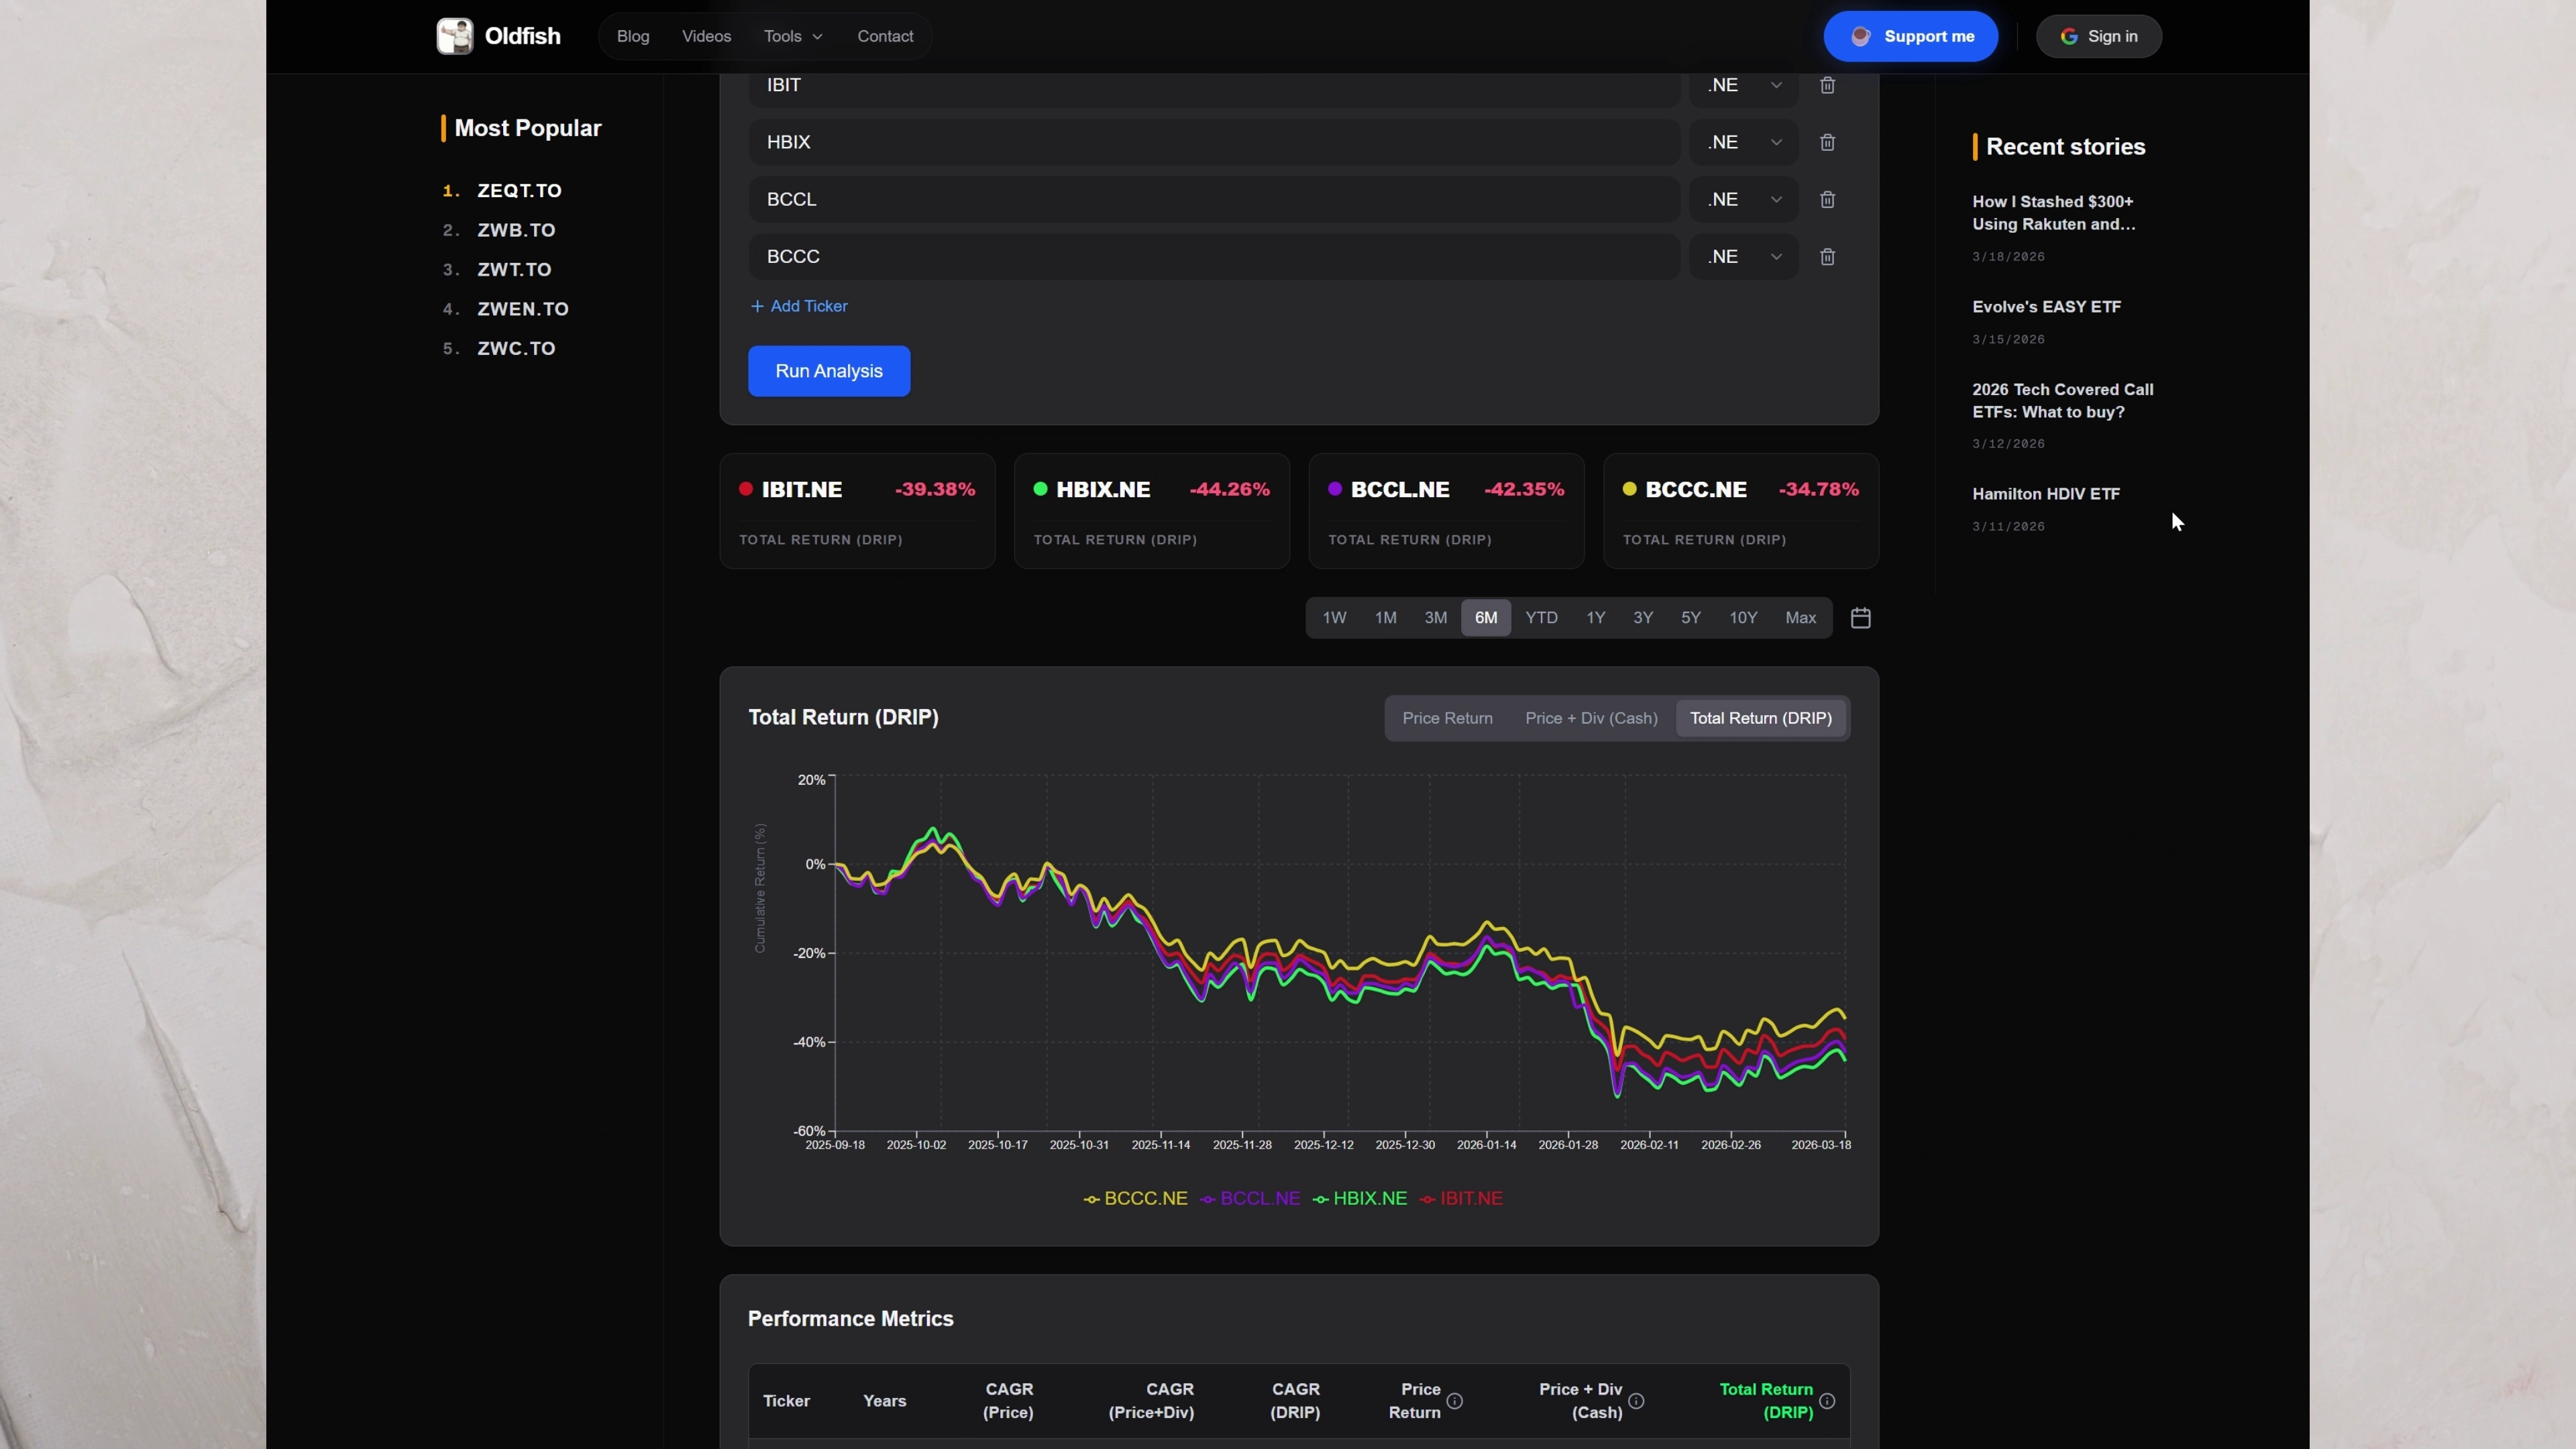Click the purple BCCL.NE color dot

pyautogui.click(x=1335, y=489)
